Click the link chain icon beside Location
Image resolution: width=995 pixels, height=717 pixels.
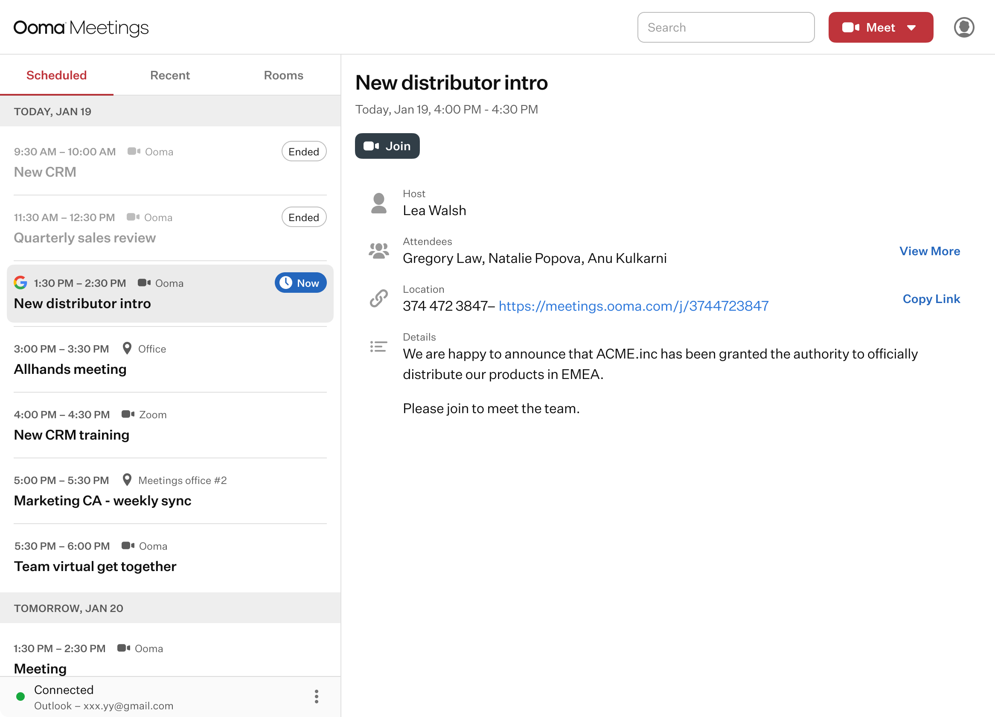coord(378,298)
